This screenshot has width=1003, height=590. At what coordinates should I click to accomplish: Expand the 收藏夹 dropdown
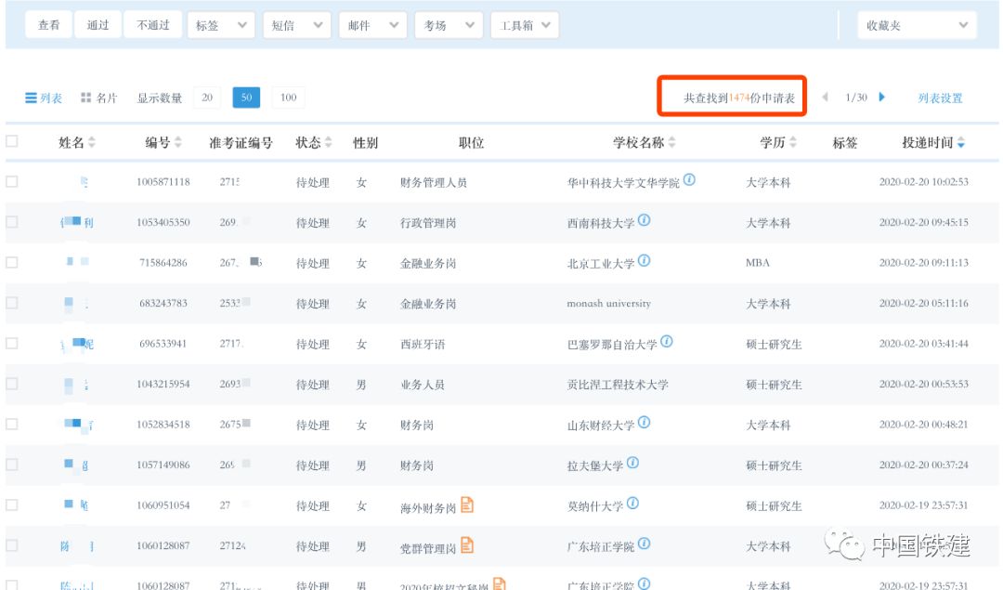point(916,26)
